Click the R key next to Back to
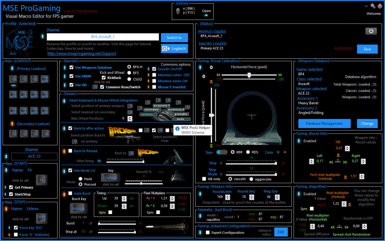Image resolution: width=385 pixels, height=241 pixels. (x=132, y=153)
